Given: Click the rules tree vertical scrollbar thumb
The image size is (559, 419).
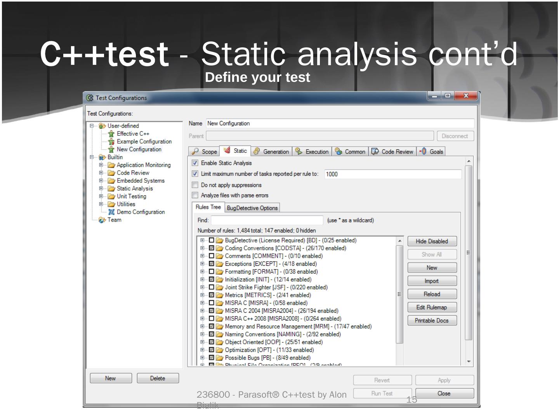Looking at the screenshot, I should (399, 294).
